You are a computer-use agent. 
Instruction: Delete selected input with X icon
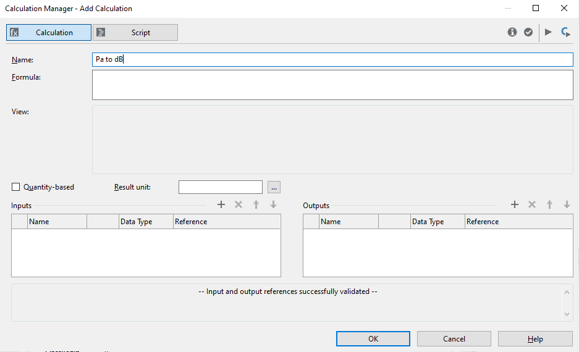pyautogui.click(x=239, y=204)
